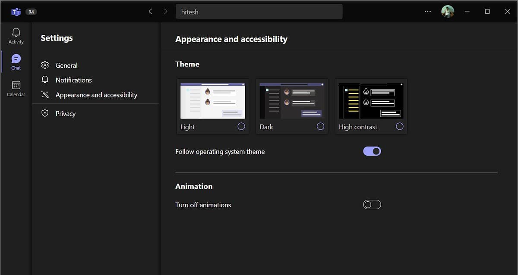Select the Chat icon in the sidebar
Image resolution: width=518 pixels, height=275 pixels.
[x=16, y=62]
